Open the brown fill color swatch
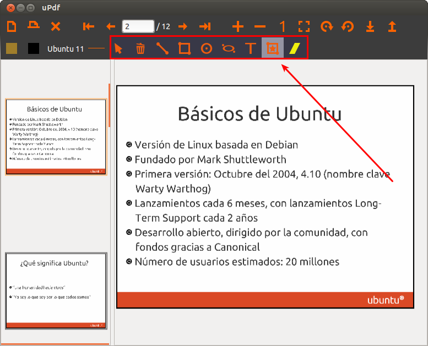Image resolution: width=428 pixels, height=346 pixels. coord(12,48)
